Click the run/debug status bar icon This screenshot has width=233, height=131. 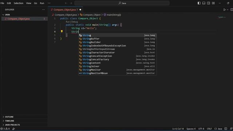tap(13, 129)
